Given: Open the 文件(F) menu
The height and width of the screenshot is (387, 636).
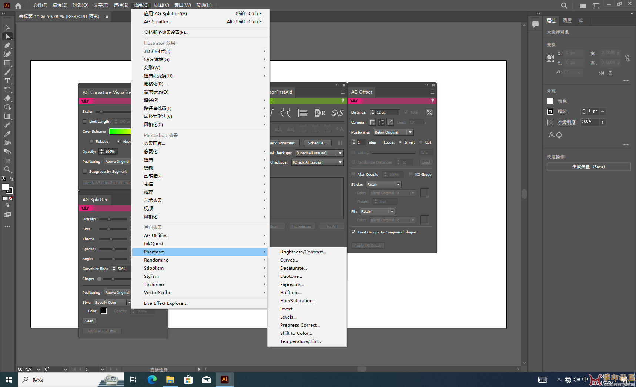Looking at the screenshot, I should [x=40, y=5].
